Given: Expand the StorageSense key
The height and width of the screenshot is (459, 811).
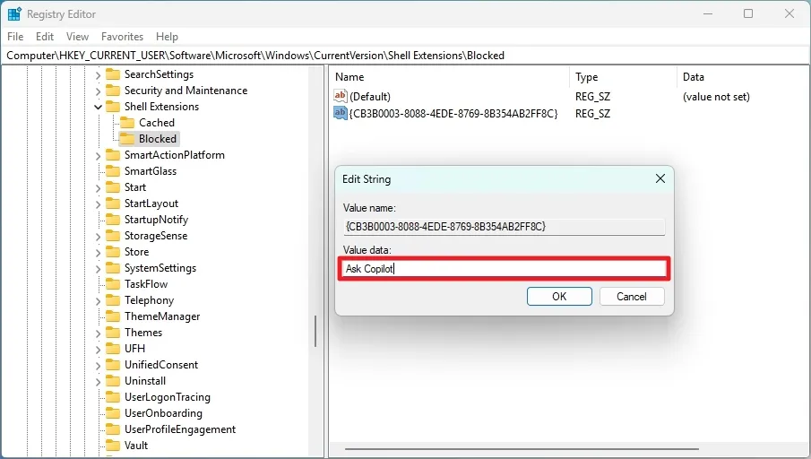Looking at the screenshot, I should pos(98,237).
